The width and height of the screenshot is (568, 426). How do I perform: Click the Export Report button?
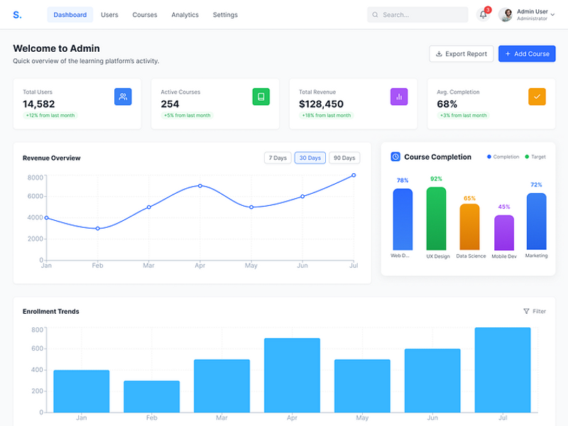[x=461, y=54]
